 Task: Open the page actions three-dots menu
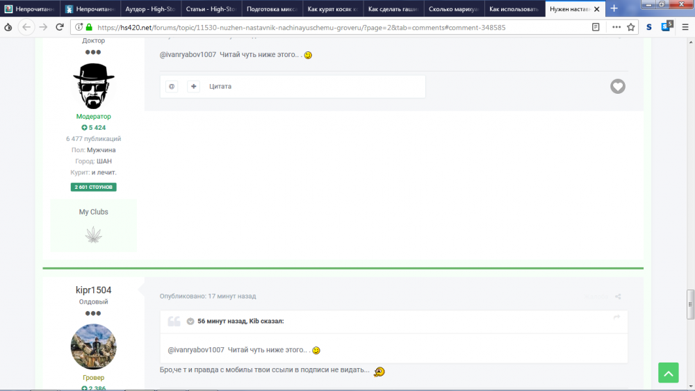pyautogui.click(x=616, y=28)
